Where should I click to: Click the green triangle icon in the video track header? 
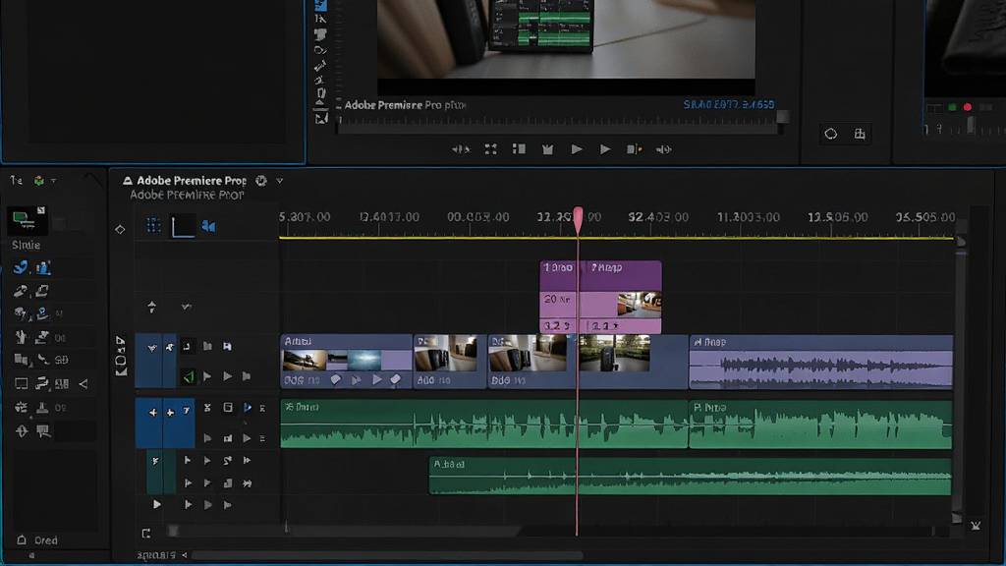[x=188, y=376]
